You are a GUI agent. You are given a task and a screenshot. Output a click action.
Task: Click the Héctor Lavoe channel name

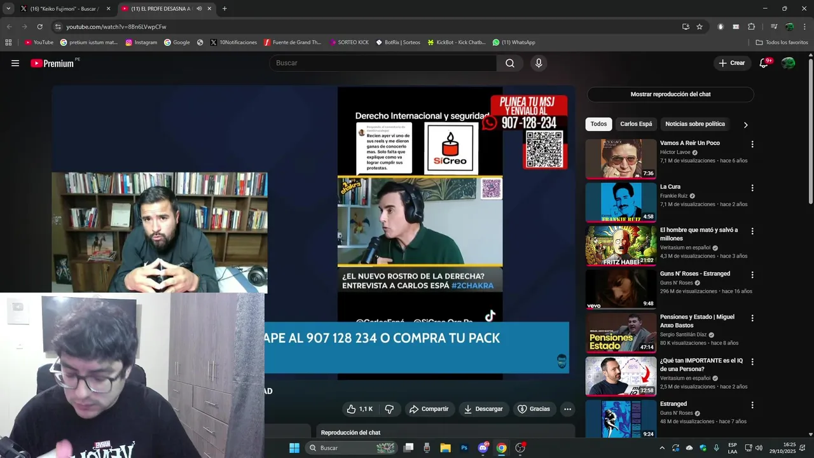[x=675, y=153]
